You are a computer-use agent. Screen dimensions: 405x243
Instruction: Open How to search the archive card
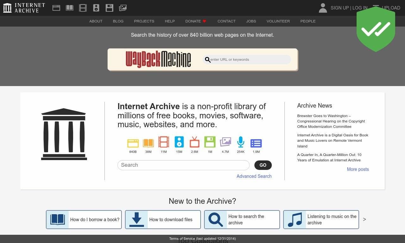click(242, 220)
